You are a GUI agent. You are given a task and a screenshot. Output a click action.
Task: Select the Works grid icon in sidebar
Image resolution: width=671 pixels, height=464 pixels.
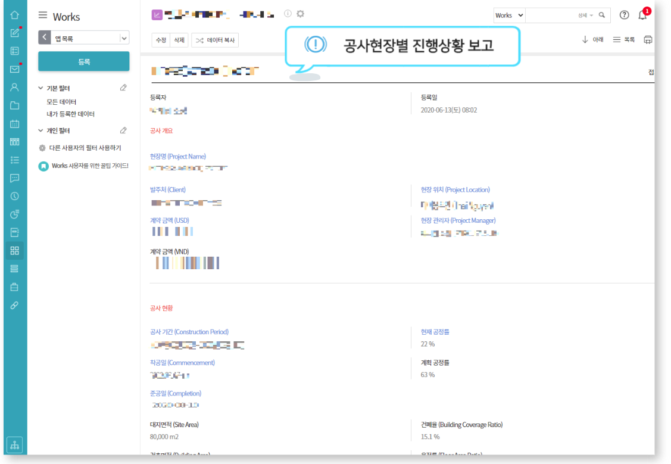14,250
